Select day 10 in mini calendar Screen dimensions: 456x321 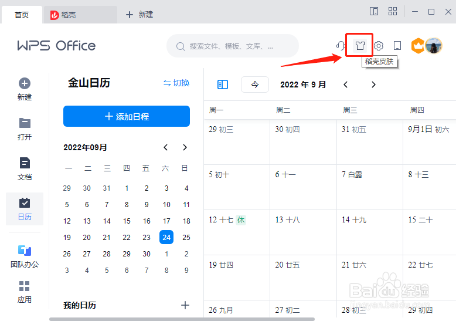click(x=166, y=205)
